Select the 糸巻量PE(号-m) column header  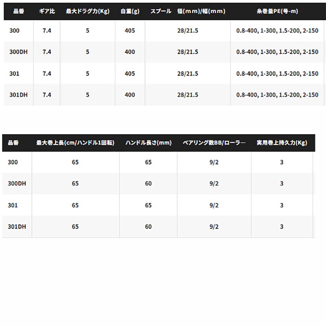pos(277,11)
